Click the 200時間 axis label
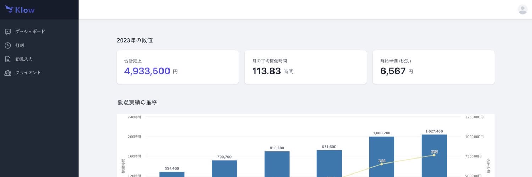The image size is (532, 177). [134, 137]
